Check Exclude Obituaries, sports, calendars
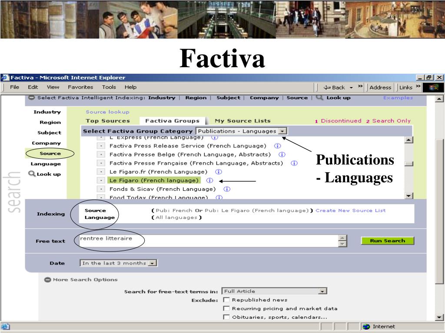The height and width of the screenshot is (333, 445). (226, 317)
